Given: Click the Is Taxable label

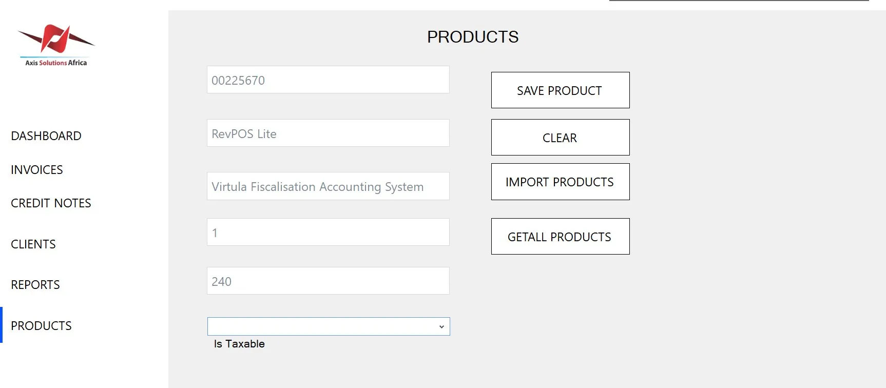Looking at the screenshot, I should pyautogui.click(x=239, y=344).
